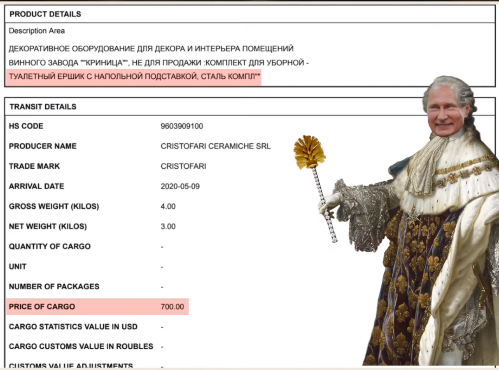Select the net weight value "3.00"
The width and height of the screenshot is (499, 370).
(168, 226)
